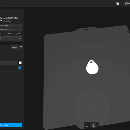Screen dimensions: 130x130
Task: Open the white color swatch picker
Action: pos(20,63)
